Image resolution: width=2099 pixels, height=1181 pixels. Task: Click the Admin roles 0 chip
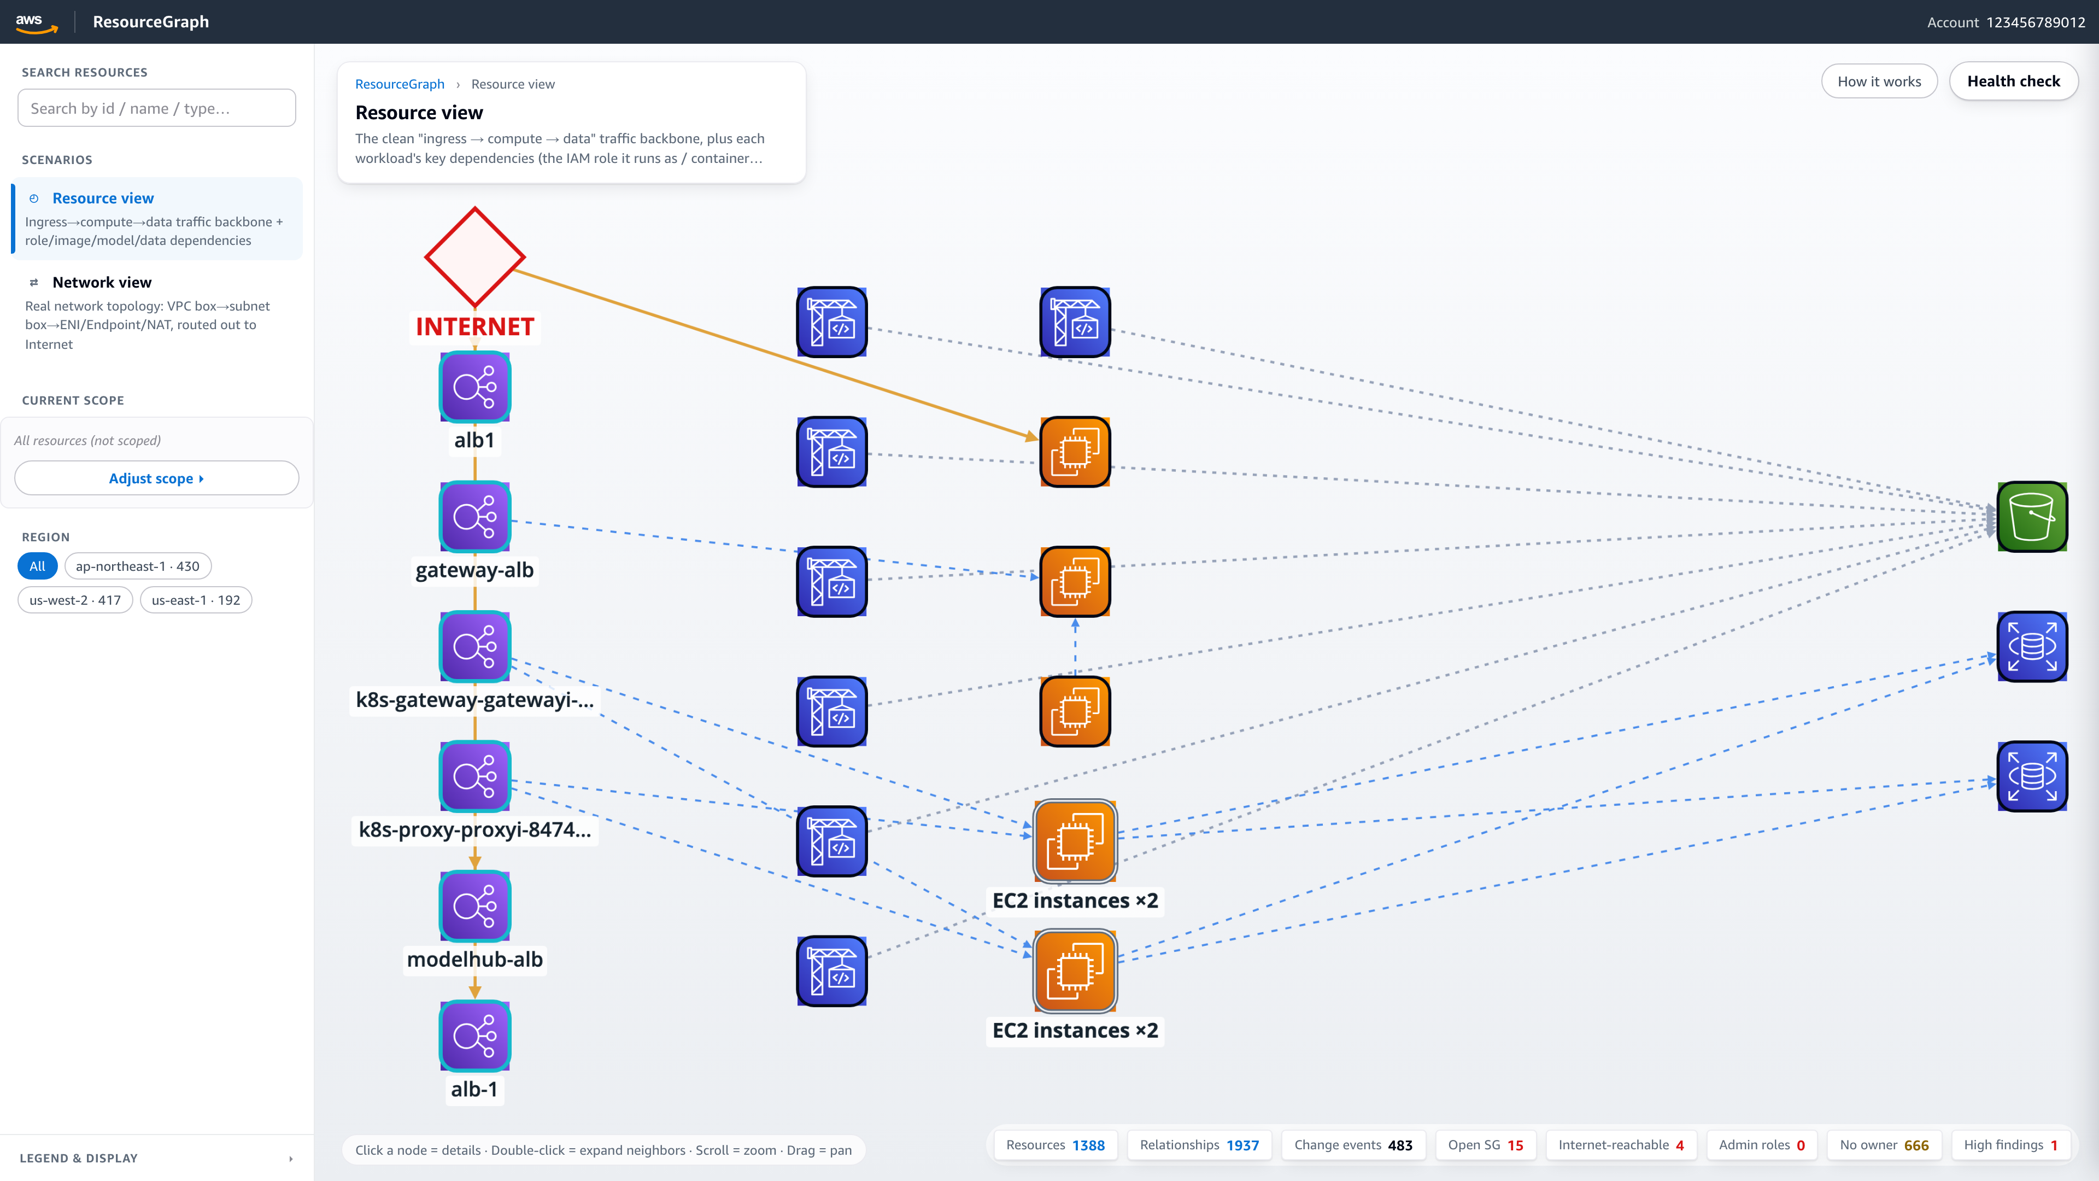[1762, 1145]
